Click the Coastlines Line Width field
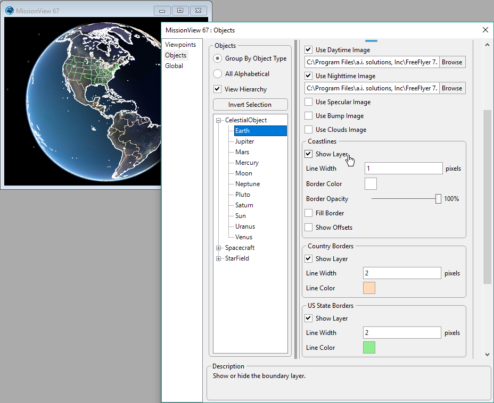494x403 pixels. 404,169
